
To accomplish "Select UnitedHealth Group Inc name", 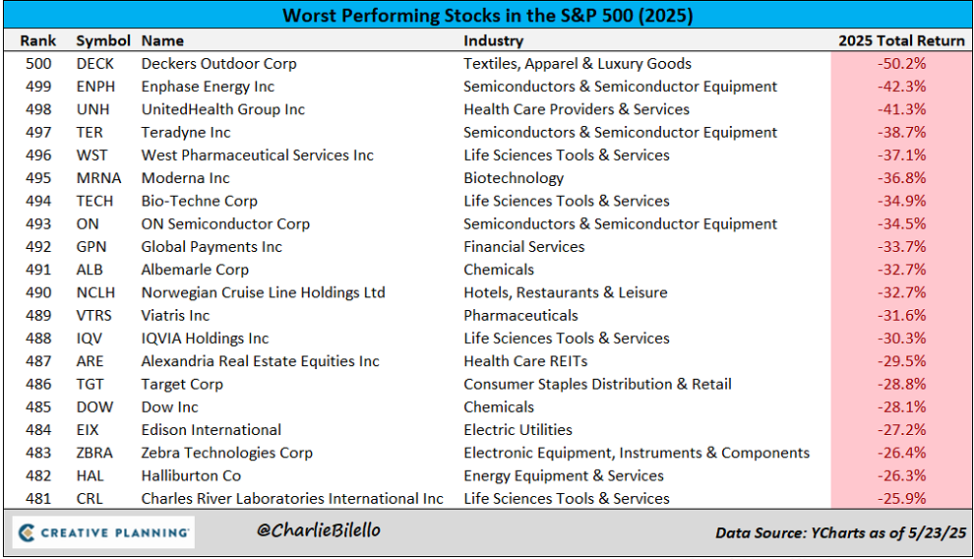I will (x=222, y=109).
